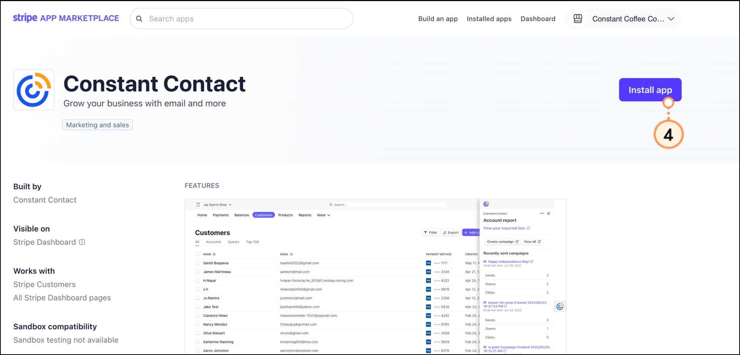The width and height of the screenshot is (740, 355).
Task: Check the Ju Ramira row checkbox
Action: tap(198, 298)
